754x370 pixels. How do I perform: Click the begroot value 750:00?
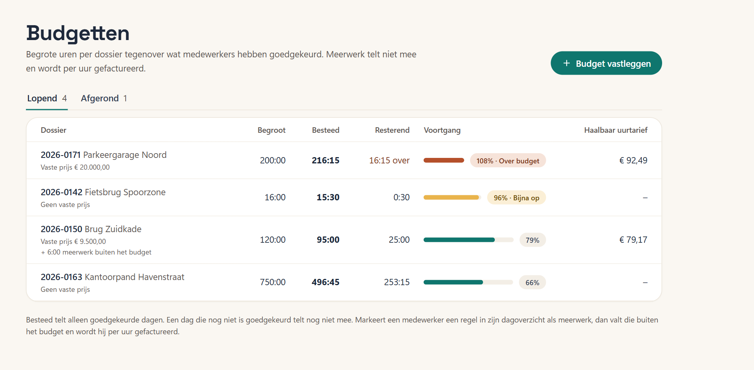pos(273,282)
